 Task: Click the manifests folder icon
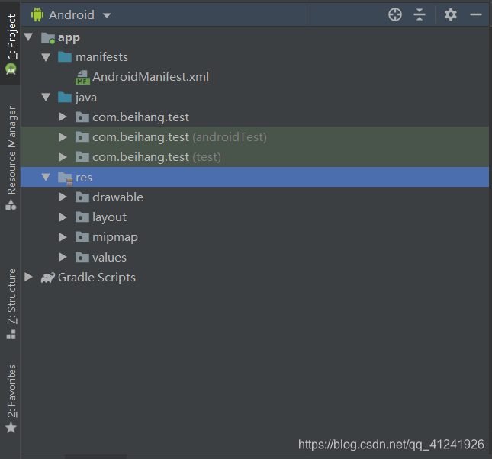pyautogui.click(x=65, y=56)
